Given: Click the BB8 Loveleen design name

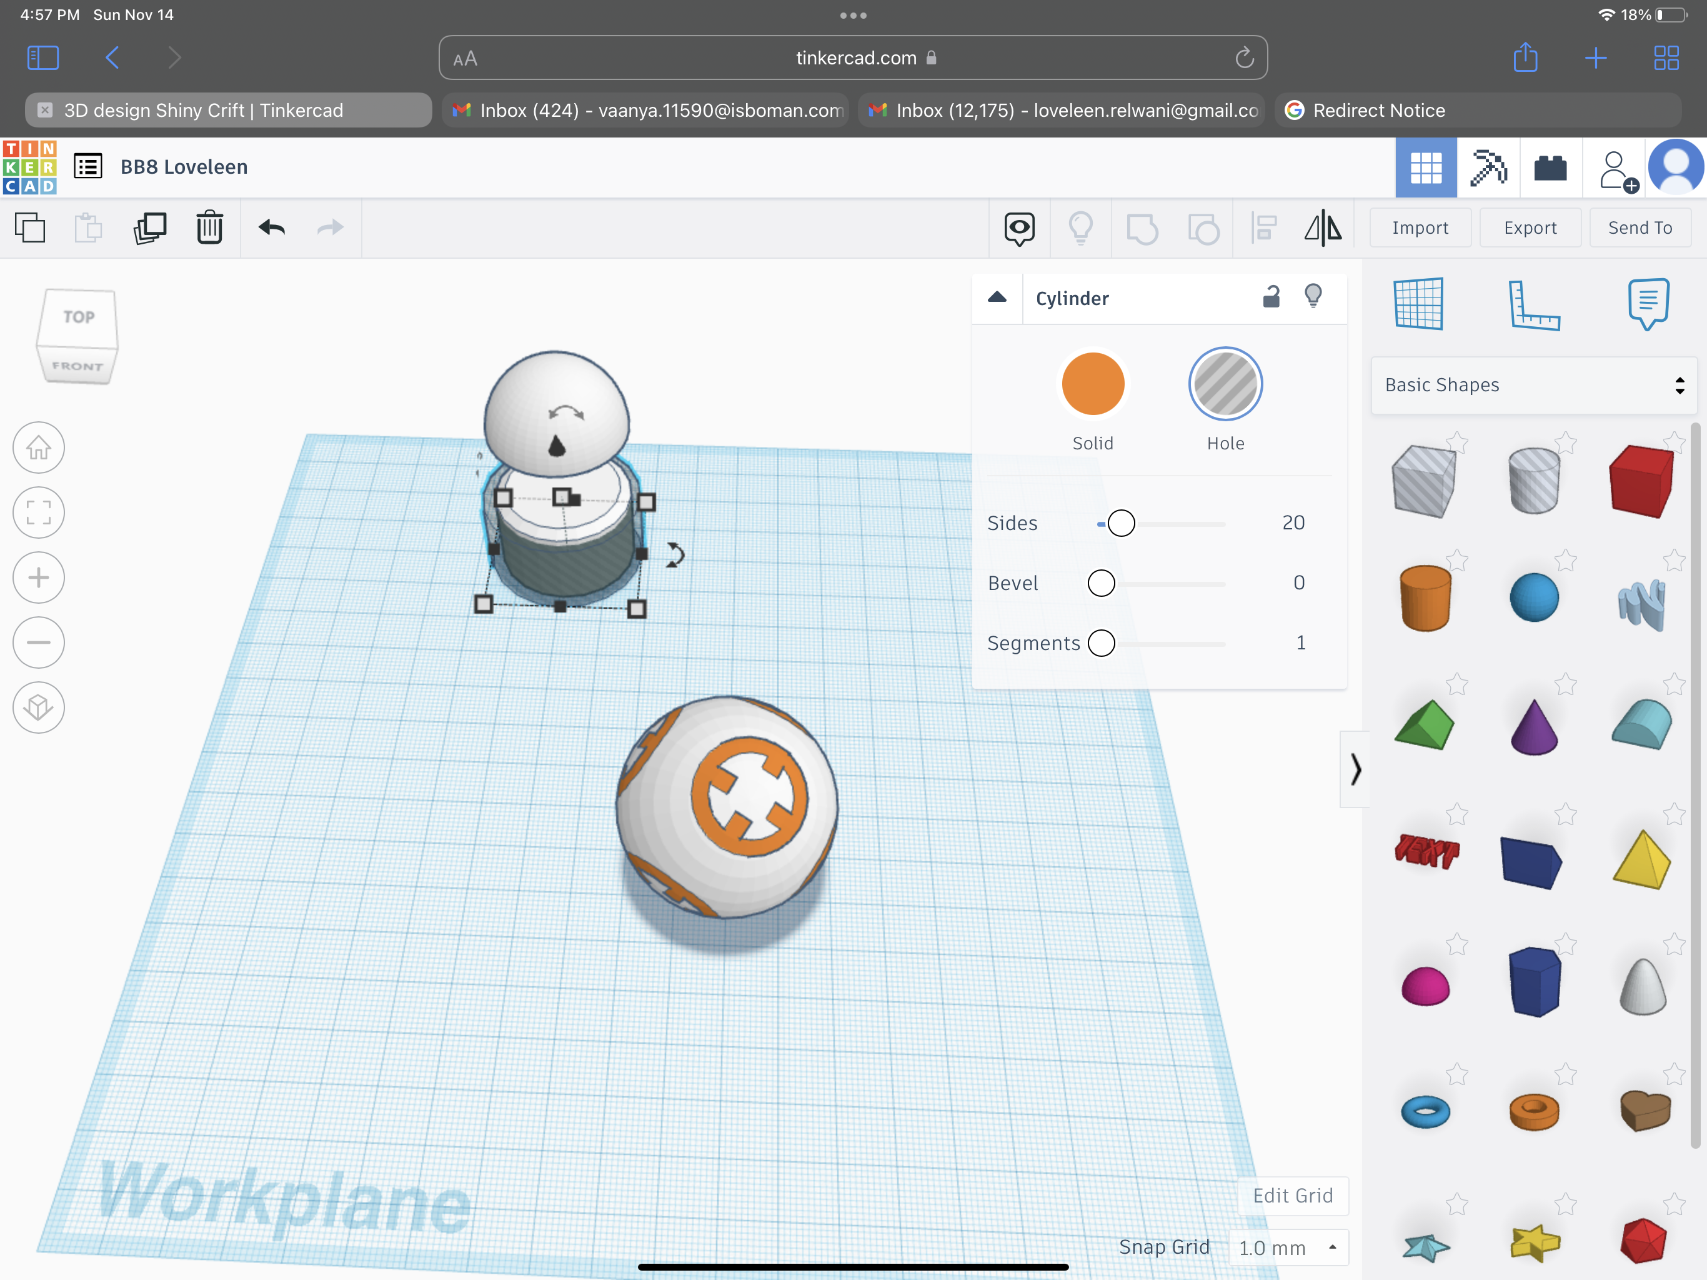Looking at the screenshot, I should [x=184, y=167].
